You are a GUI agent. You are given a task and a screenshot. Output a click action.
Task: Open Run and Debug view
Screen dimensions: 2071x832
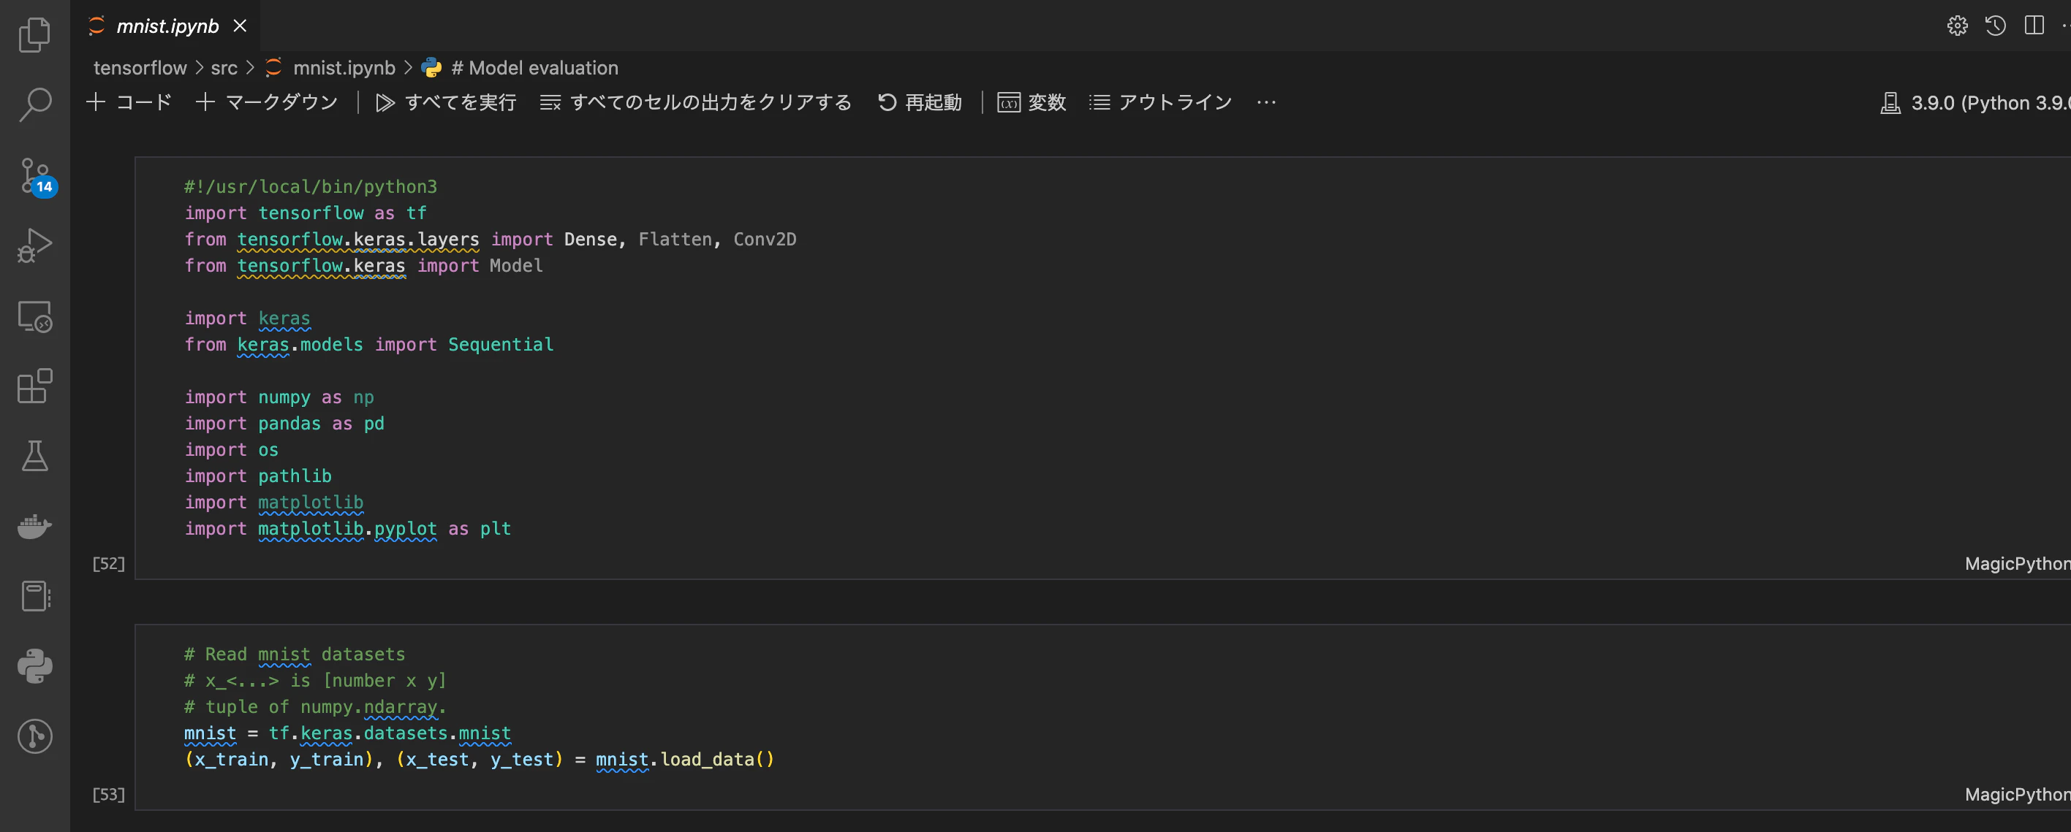[34, 245]
